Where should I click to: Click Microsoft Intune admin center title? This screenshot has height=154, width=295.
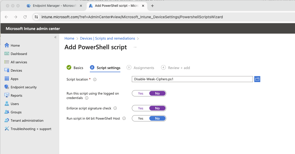pos(33,29)
